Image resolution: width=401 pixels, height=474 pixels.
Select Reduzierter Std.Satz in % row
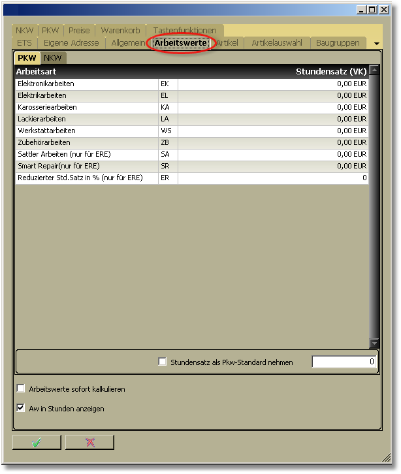tap(192, 178)
